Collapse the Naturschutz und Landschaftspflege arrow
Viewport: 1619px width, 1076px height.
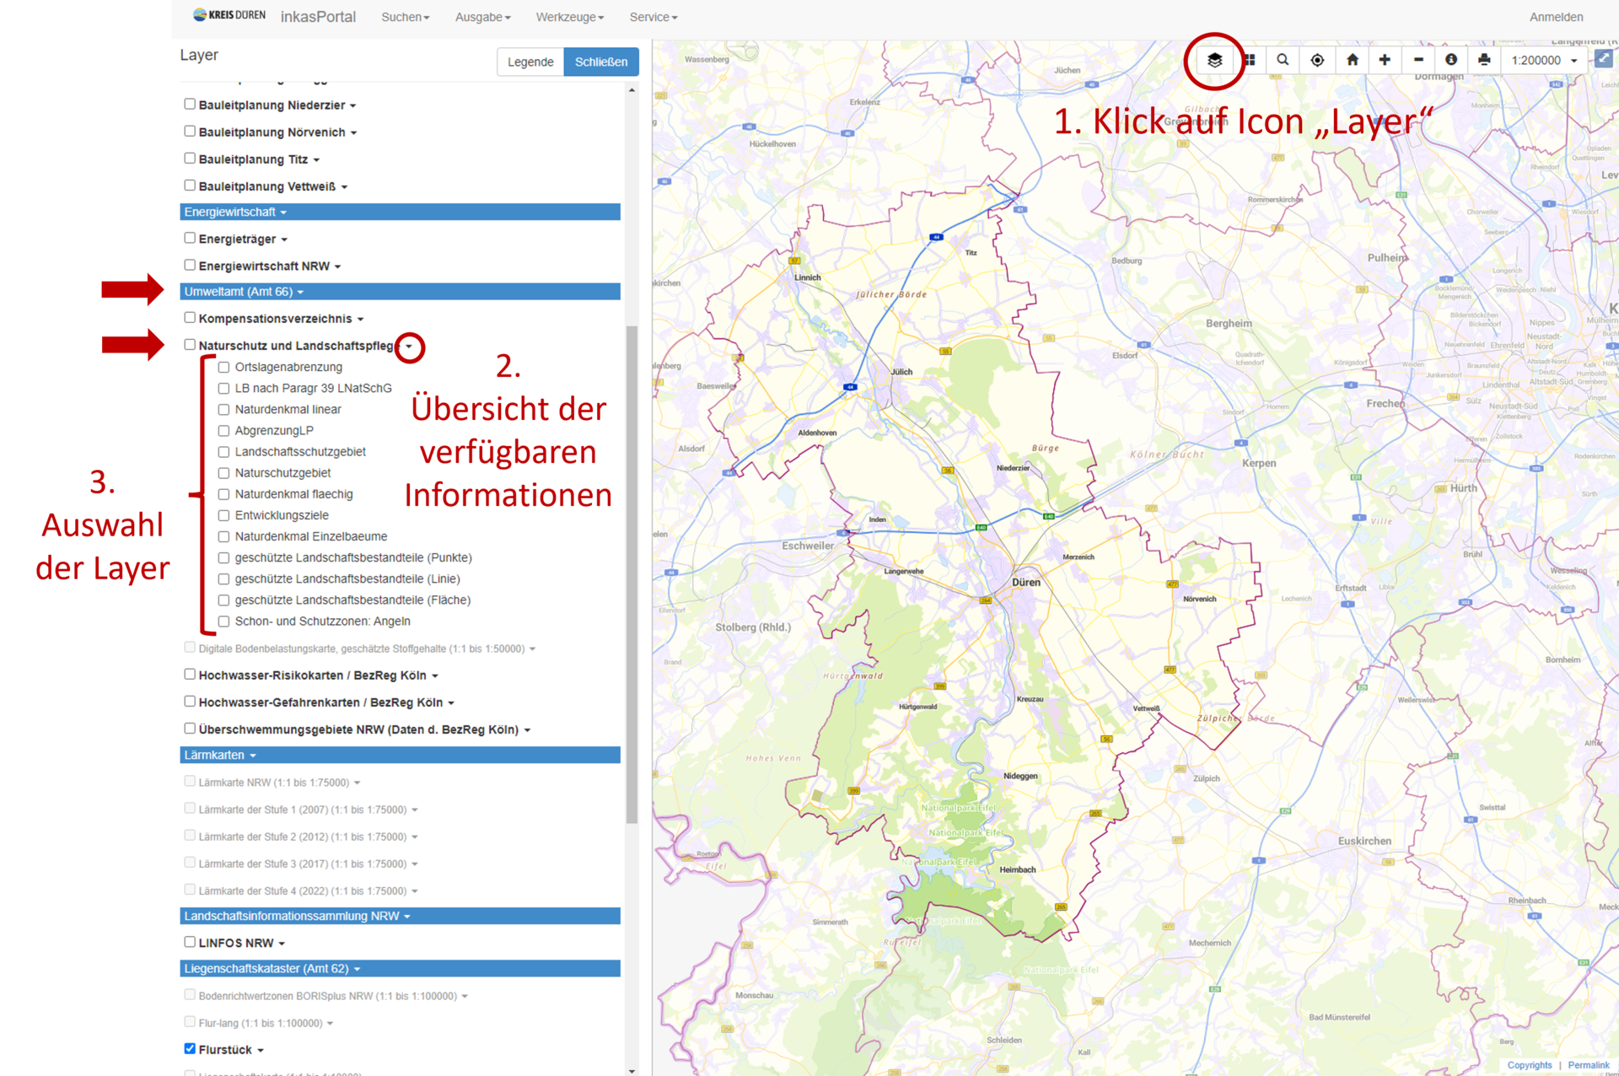[x=410, y=347]
